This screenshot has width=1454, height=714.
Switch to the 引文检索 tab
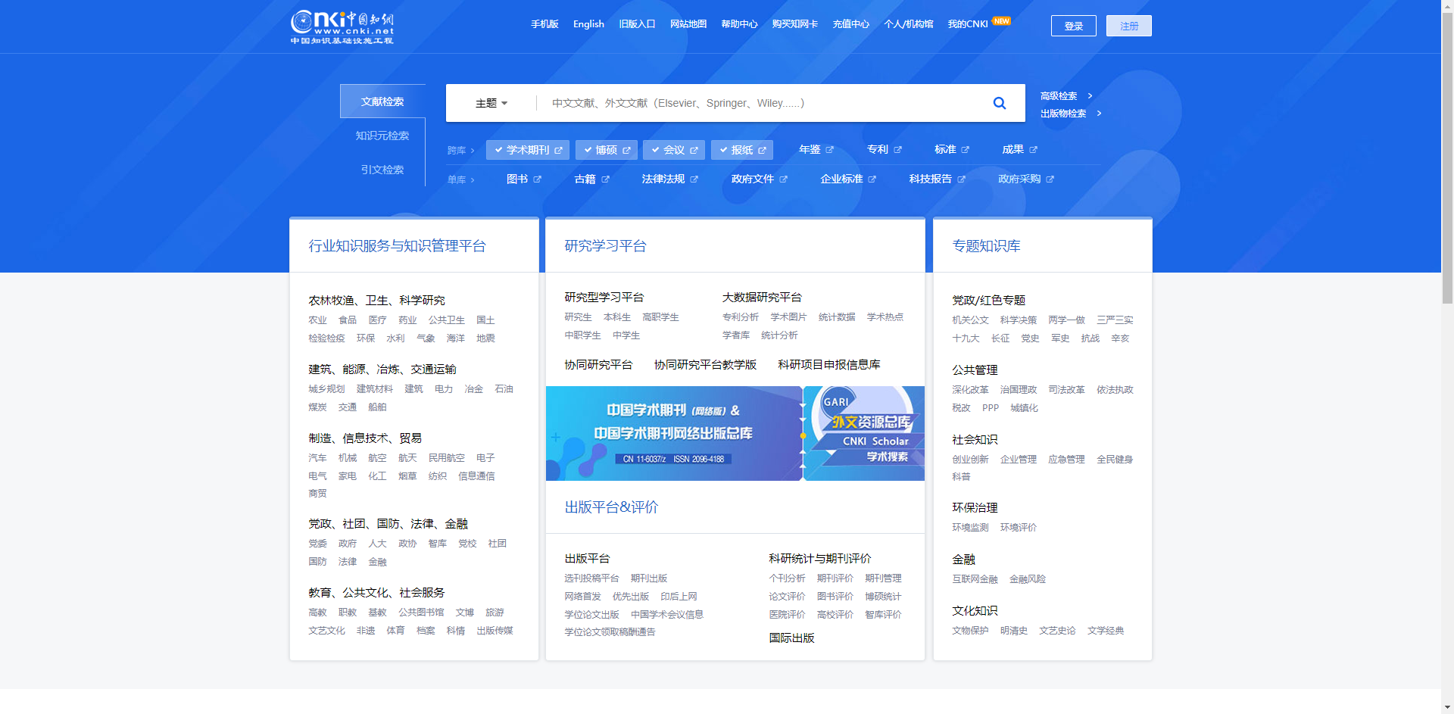coord(382,170)
